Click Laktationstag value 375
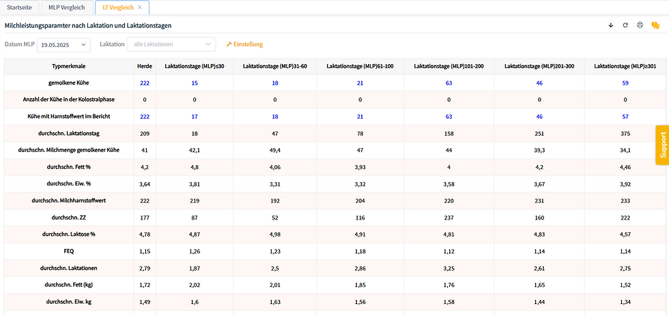Image resolution: width=669 pixels, height=315 pixels. pos(625,134)
